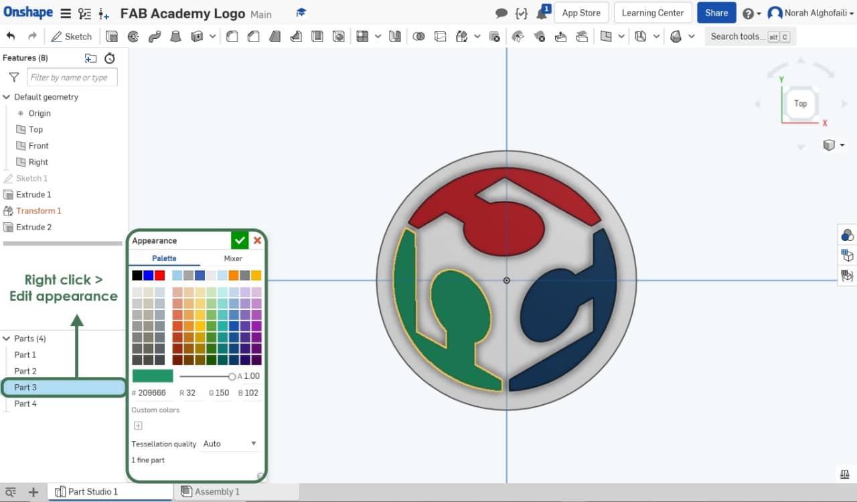857x502 pixels.
Task: Select the Delete face tool
Action: click(540, 36)
